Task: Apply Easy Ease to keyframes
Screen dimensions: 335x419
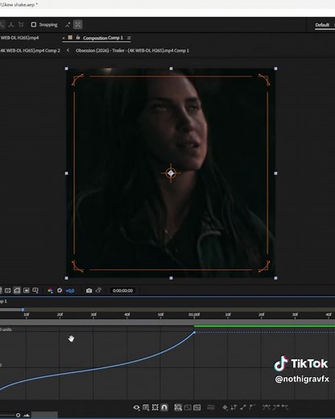Action: coord(266,408)
